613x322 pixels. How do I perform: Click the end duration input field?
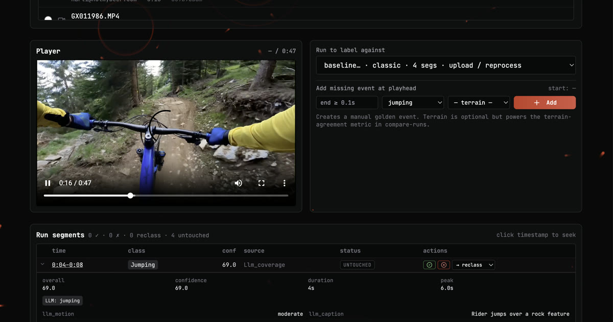click(x=347, y=103)
